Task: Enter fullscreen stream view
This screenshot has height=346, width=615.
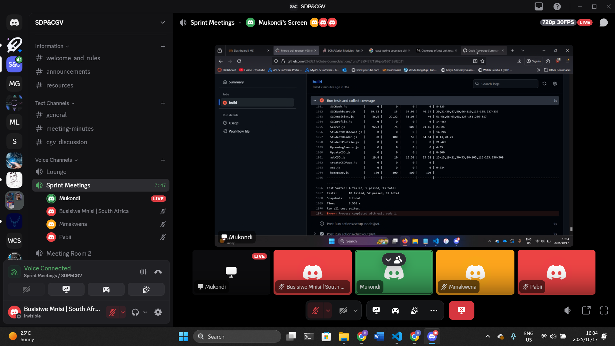Action: tap(604, 310)
